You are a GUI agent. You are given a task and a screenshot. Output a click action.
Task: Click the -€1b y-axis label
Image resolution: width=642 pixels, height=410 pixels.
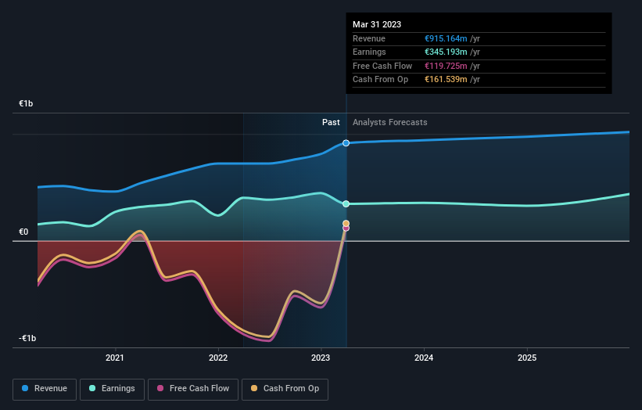coord(27,338)
